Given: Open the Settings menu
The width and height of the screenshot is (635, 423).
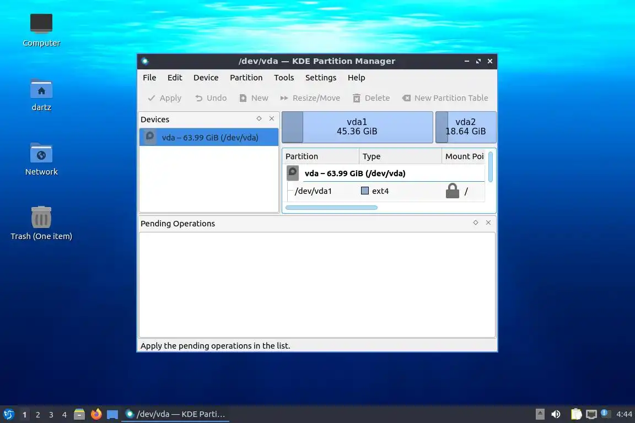Looking at the screenshot, I should point(321,77).
